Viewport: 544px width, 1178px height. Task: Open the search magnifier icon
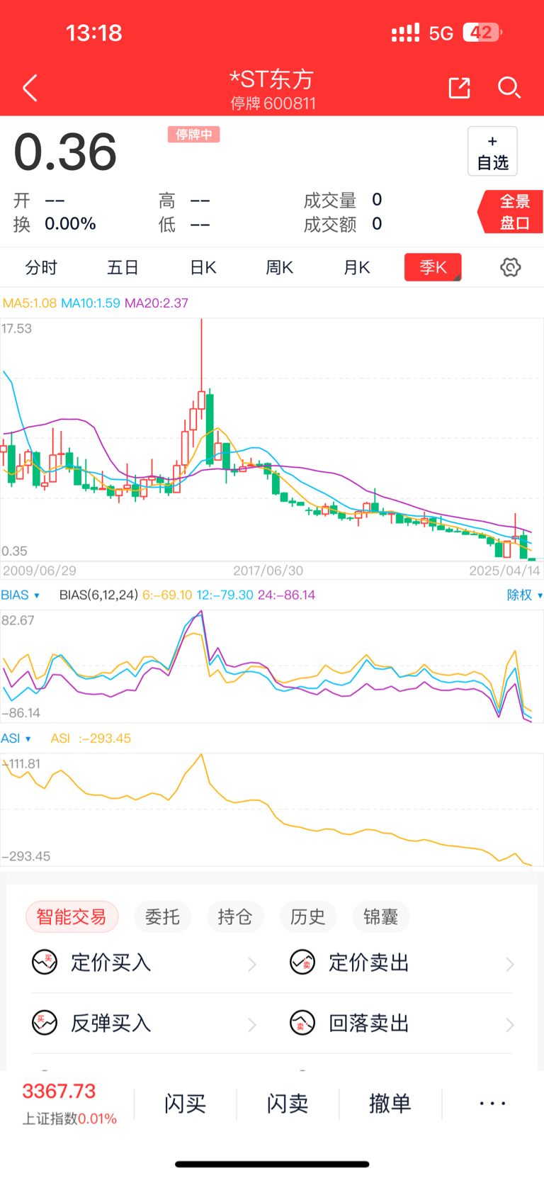pyautogui.click(x=509, y=88)
